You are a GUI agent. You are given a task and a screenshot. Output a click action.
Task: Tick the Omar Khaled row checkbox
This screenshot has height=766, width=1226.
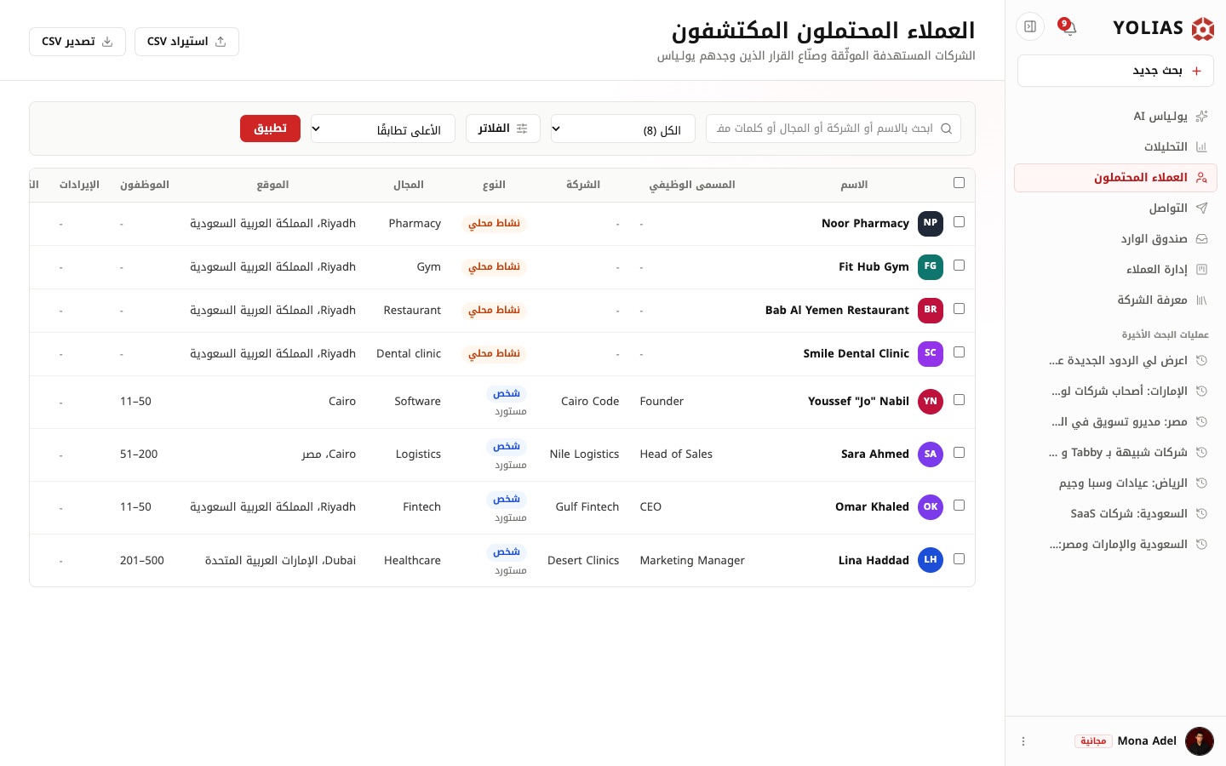coord(959,506)
